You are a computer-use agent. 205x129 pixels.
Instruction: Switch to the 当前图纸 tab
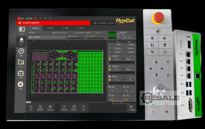(x=35, y=28)
